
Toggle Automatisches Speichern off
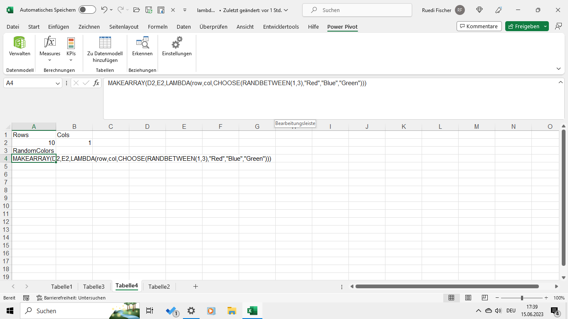click(87, 10)
